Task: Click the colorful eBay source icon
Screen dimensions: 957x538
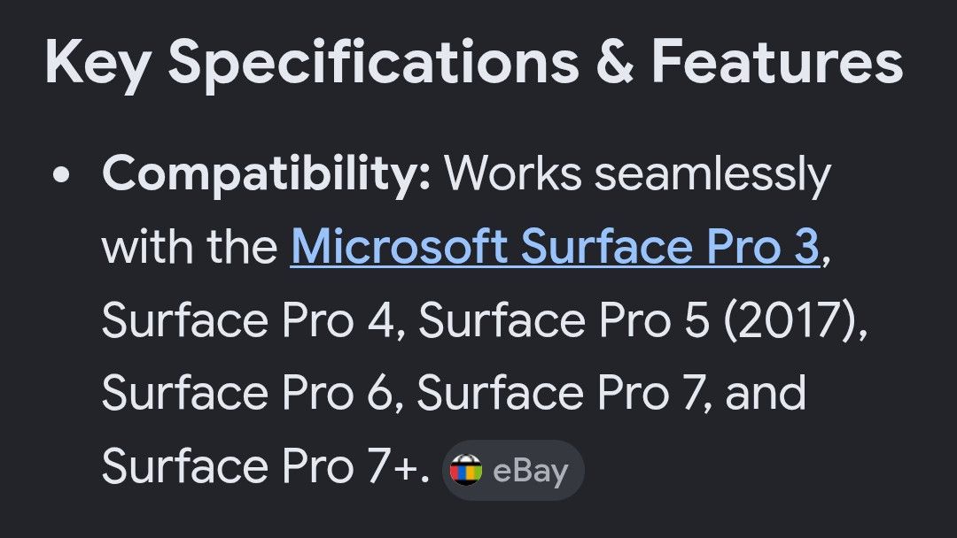Action: 466,471
